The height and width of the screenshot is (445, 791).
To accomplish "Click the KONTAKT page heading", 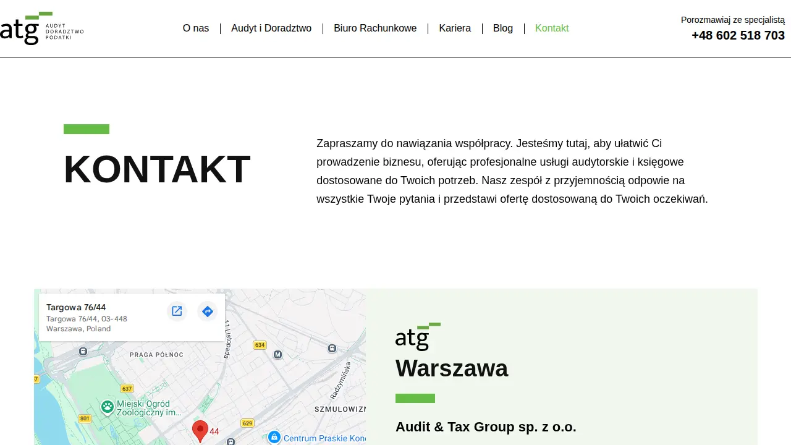I will 157,169.
